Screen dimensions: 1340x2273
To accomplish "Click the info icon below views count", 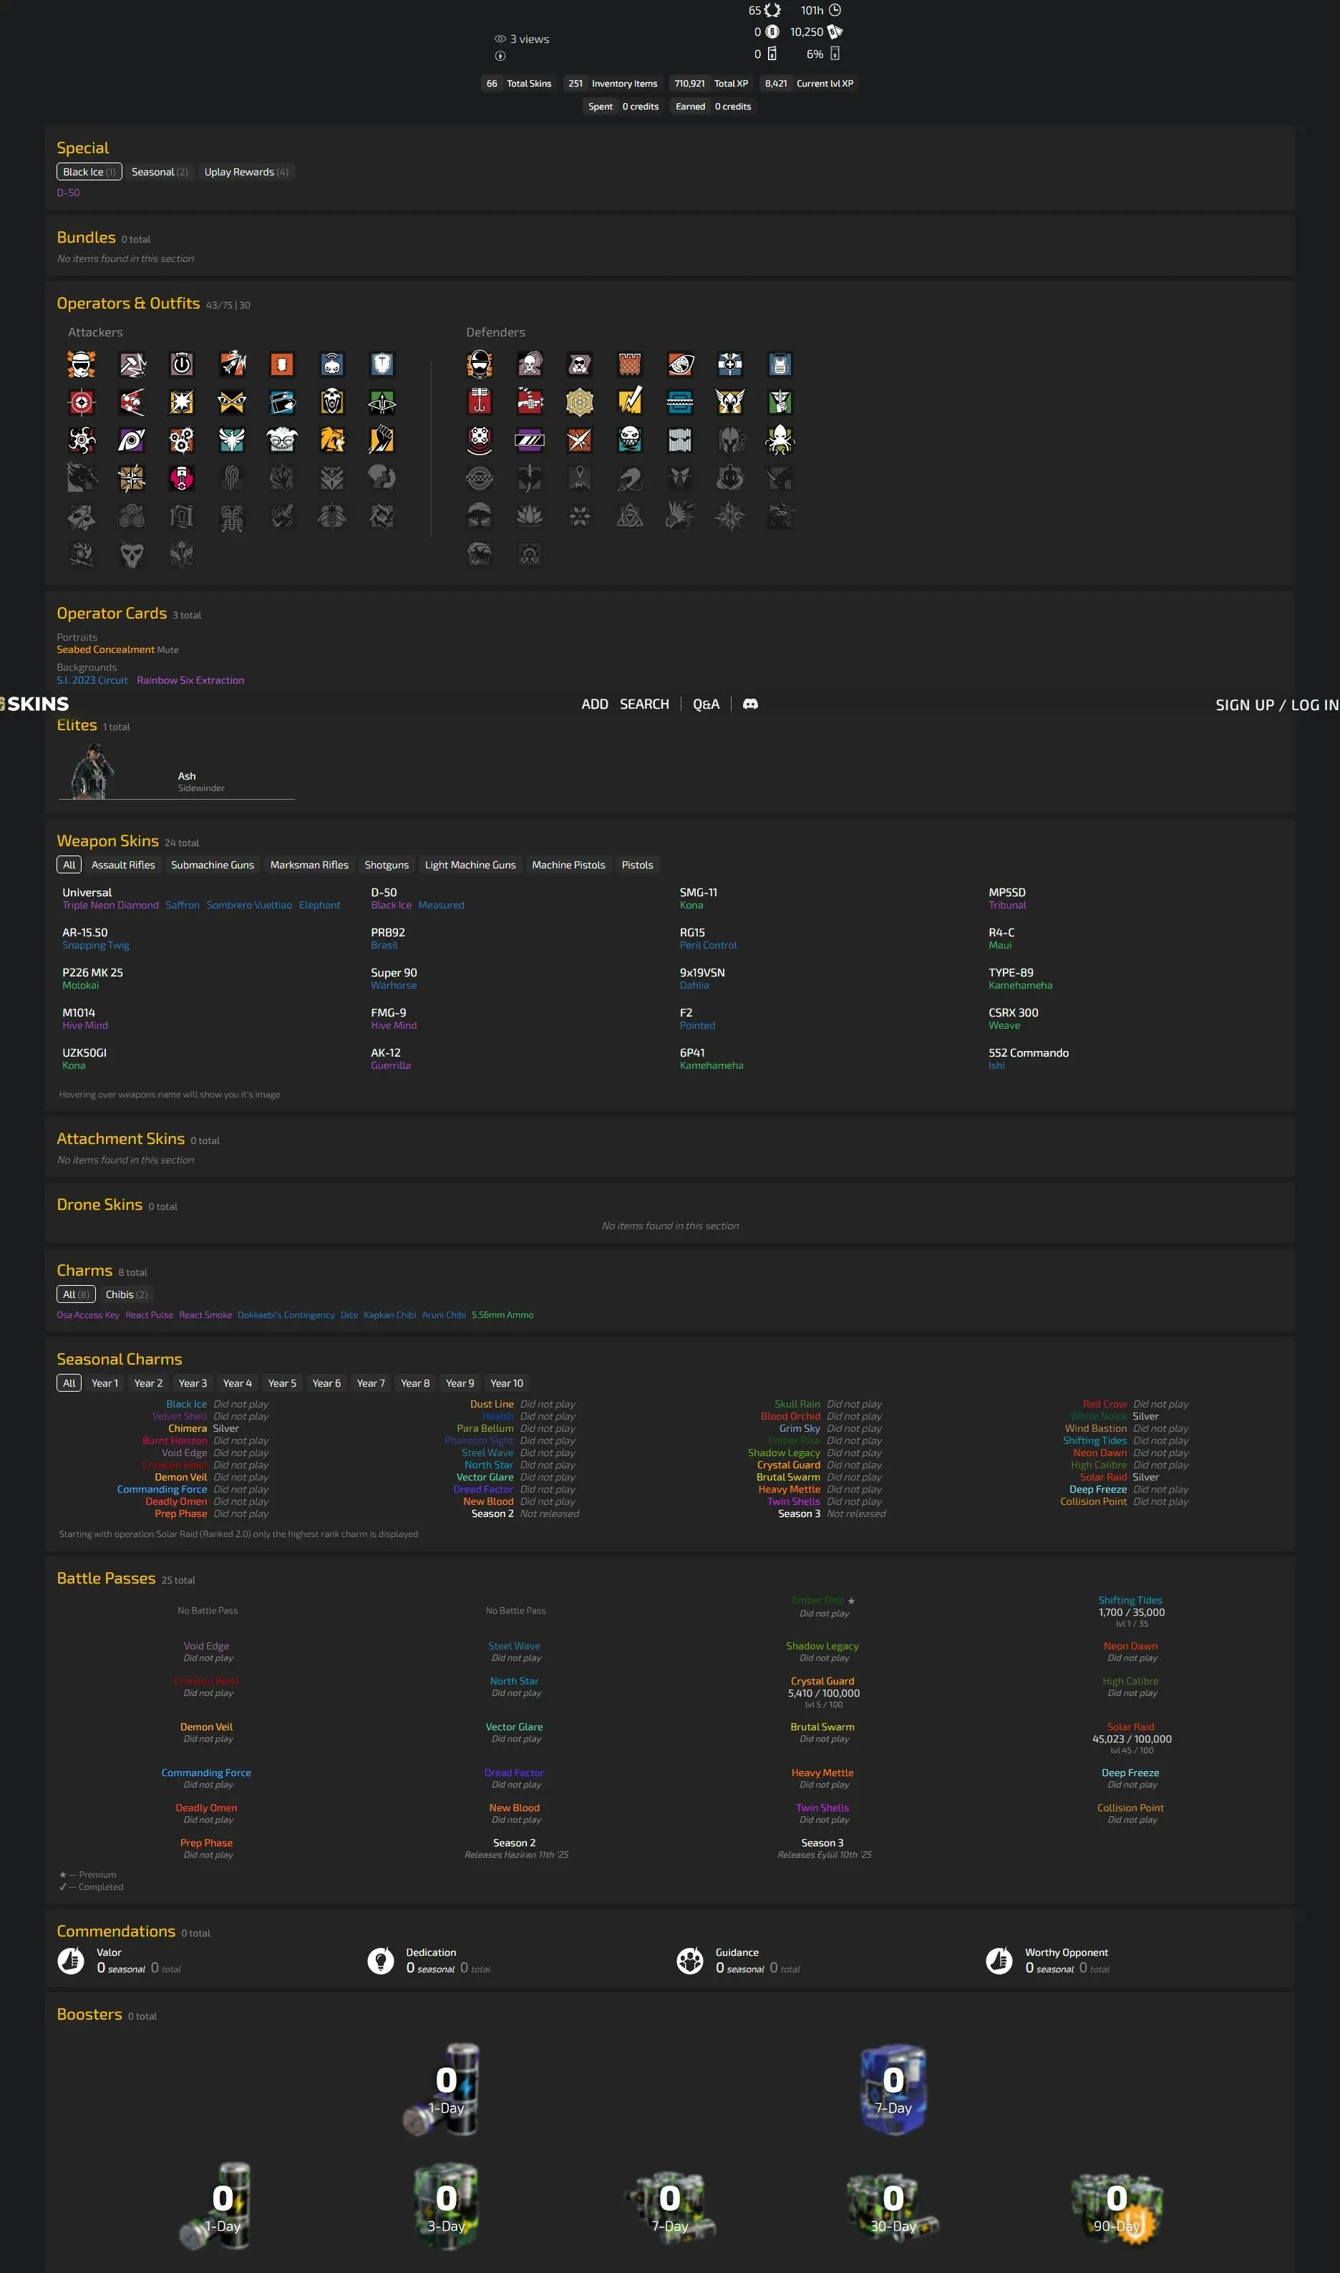I will [x=500, y=56].
